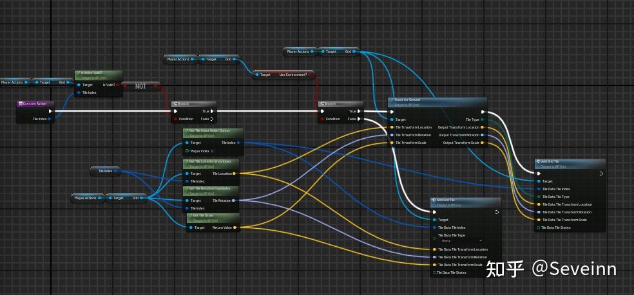634x295 pixels.
Task: Edit the Player Index value field showing 0
Action: [213, 151]
